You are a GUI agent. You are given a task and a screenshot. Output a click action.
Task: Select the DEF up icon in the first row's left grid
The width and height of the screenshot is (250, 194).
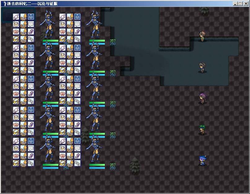pyautogui.click(x=24, y=32)
